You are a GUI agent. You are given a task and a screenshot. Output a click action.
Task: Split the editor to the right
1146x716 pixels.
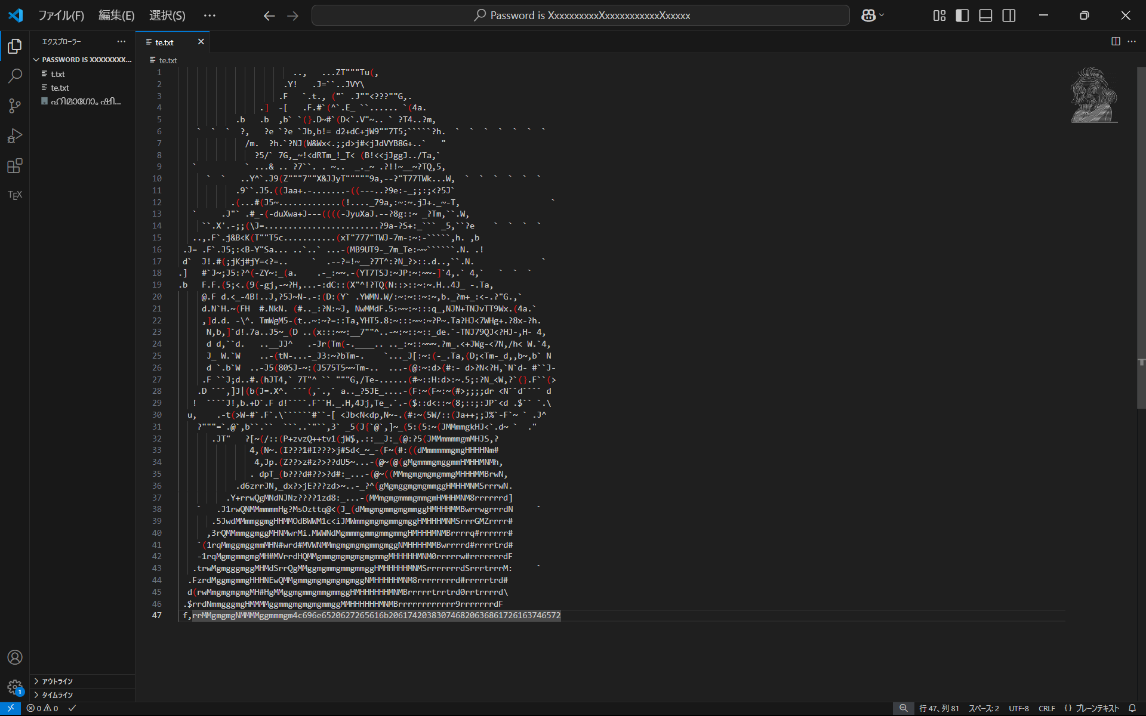point(1116,41)
